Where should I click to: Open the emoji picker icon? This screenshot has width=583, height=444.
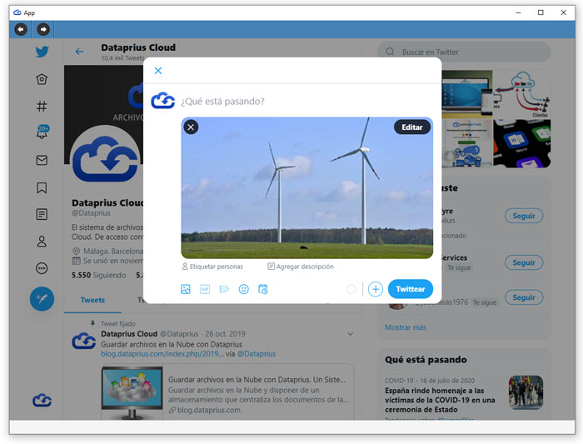coord(243,289)
